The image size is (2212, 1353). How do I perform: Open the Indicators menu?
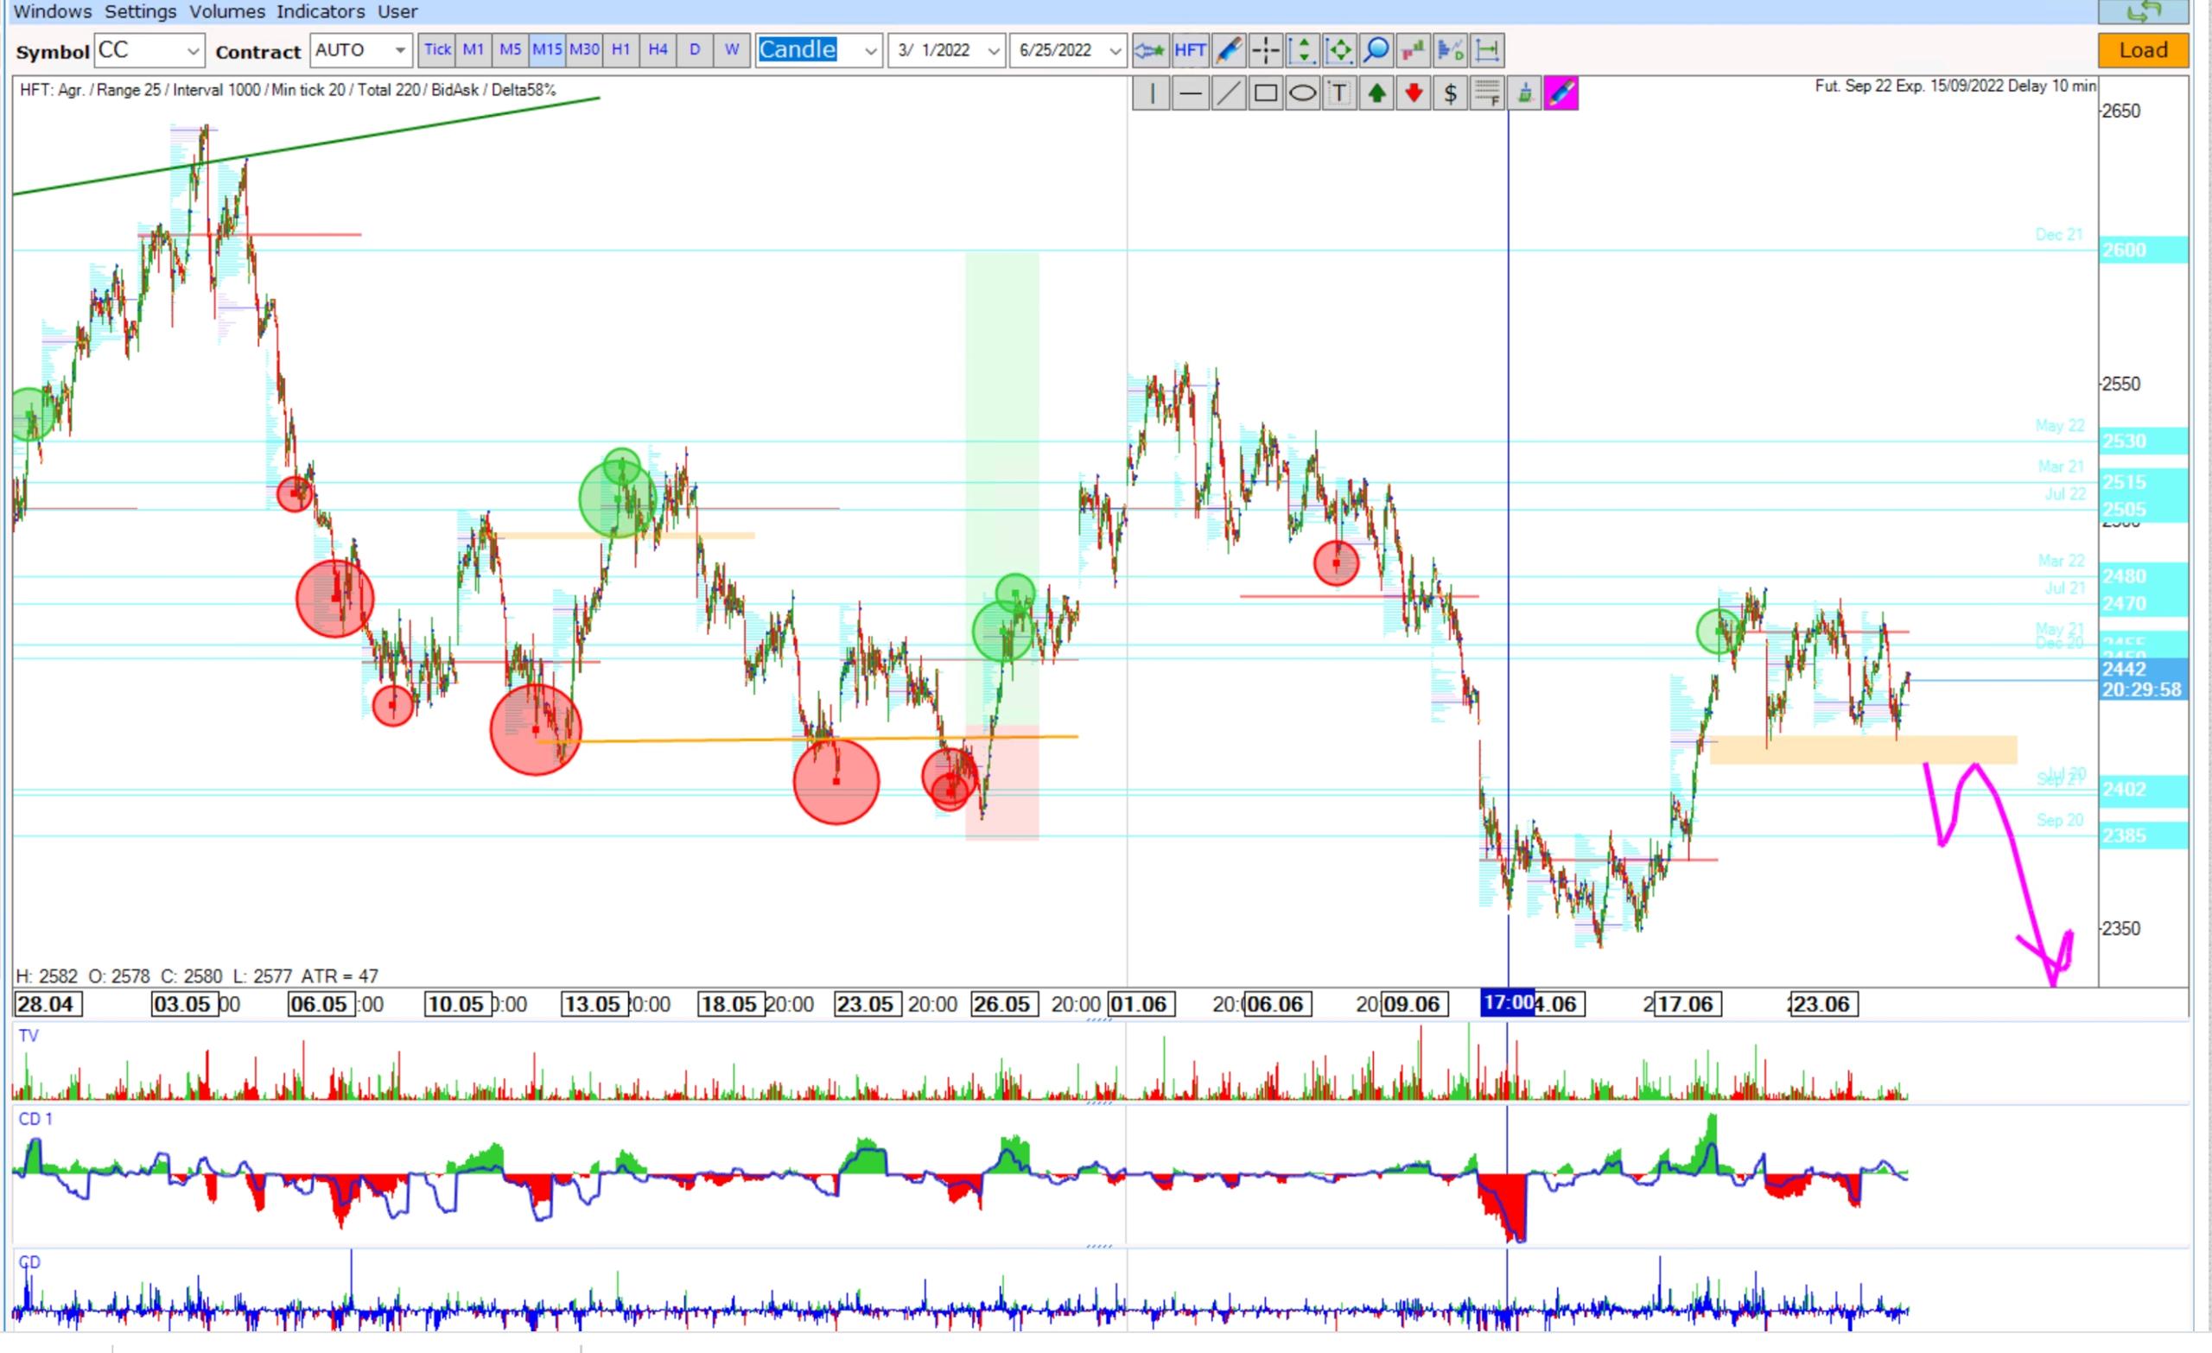point(320,12)
